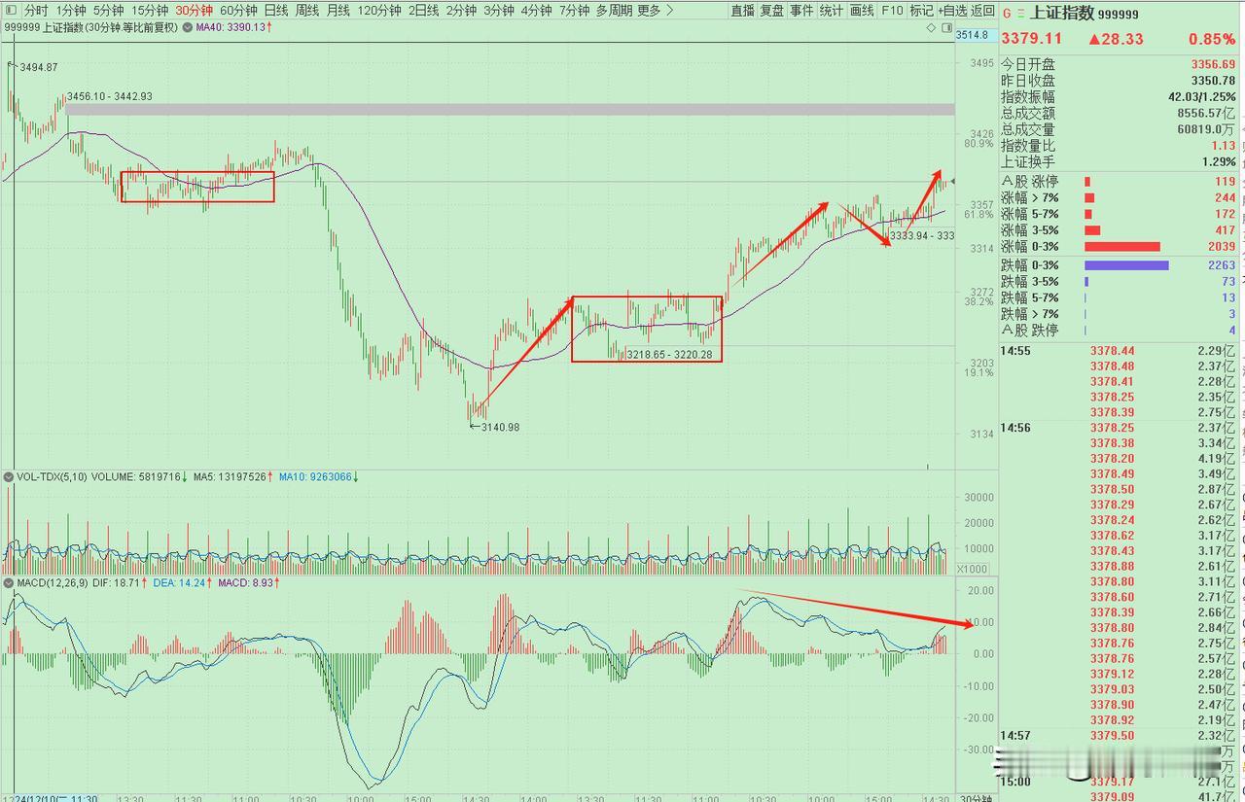Click the 30分钟 label at the bottom-right corner
Viewport: 1245px width, 802px height.
tap(976, 799)
